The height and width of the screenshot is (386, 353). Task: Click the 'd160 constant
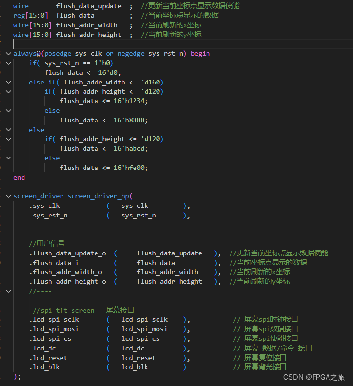150,82
